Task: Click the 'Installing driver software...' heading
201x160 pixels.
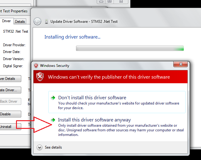Action: (x=72, y=37)
